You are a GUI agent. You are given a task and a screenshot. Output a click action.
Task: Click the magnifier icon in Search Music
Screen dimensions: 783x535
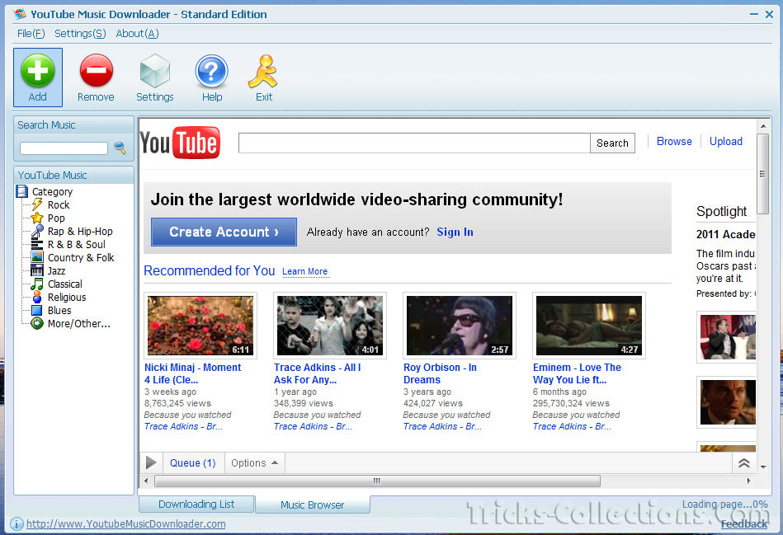120,148
